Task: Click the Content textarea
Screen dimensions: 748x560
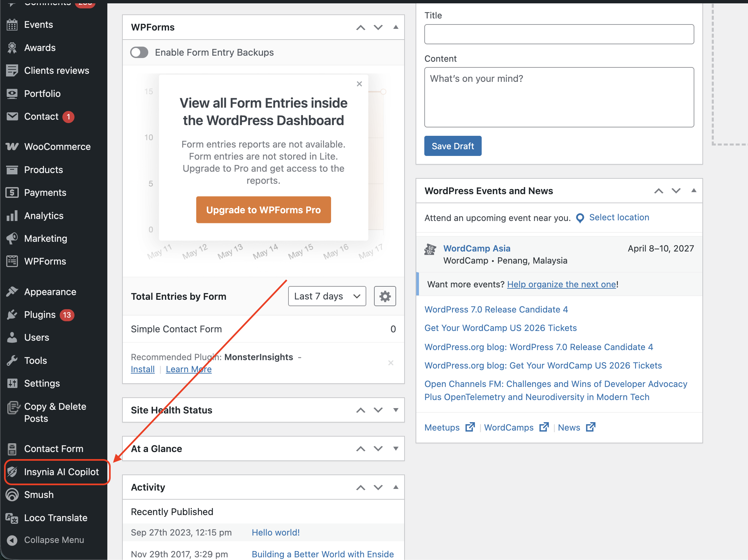Action: point(559,97)
